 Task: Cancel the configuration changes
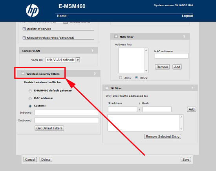[x=30, y=160]
